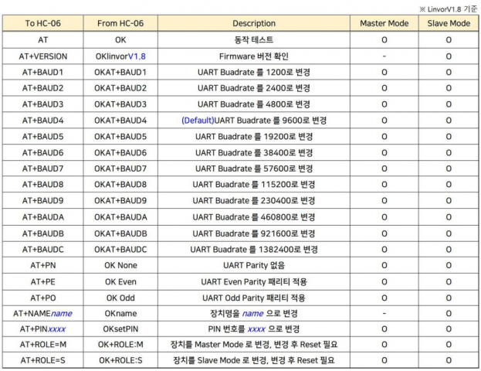The width and height of the screenshot is (481, 371).
Task: Select the AT+VERSION command cell
Action: pos(46,56)
